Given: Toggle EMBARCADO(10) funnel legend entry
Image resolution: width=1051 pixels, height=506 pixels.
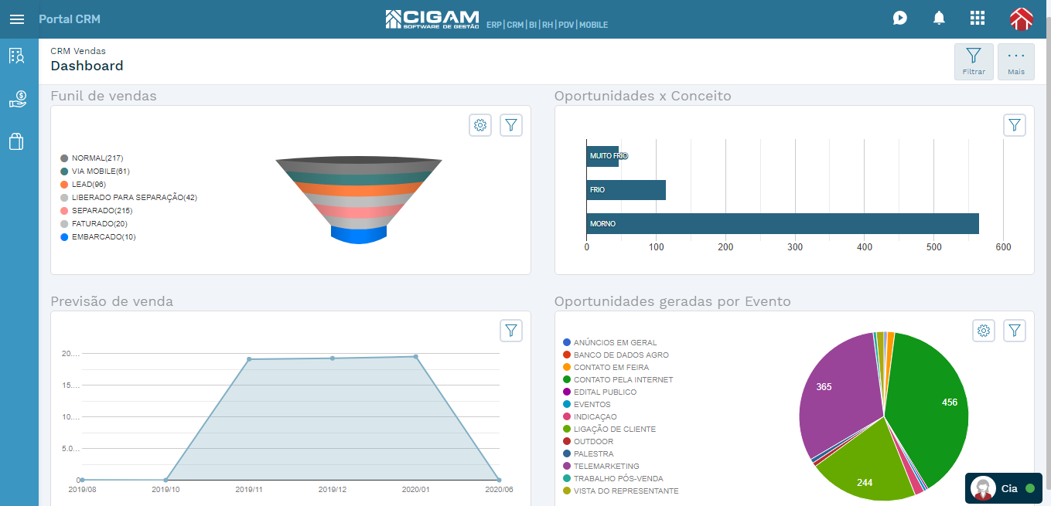Looking at the screenshot, I should [x=98, y=236].
